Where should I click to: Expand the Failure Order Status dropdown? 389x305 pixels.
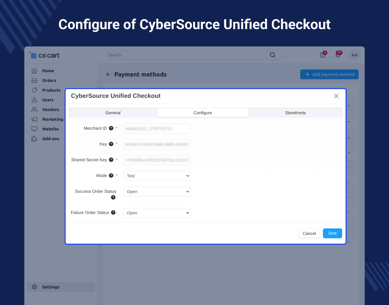pos(157,213)
